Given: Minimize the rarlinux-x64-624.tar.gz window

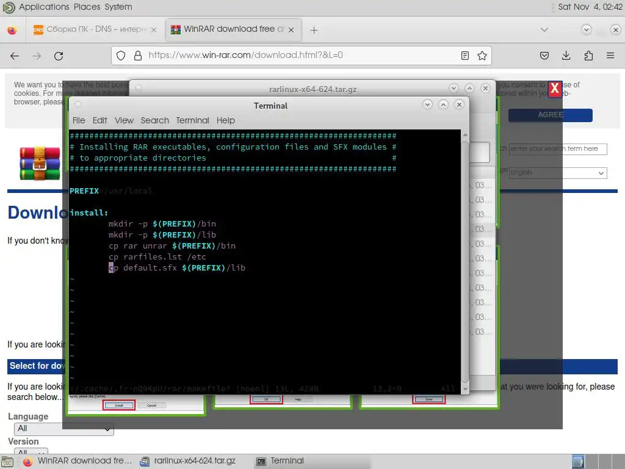Looking at the screenshot, I should pos(453,88).
